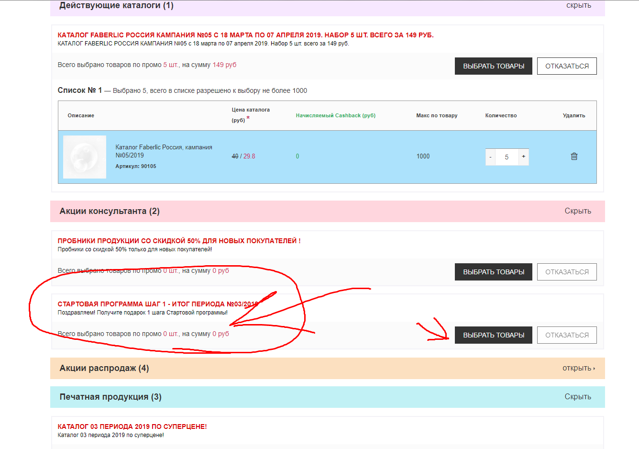The image size is (639, 449).
Task: Click the Цена каталога column header
Action: tap(251, 115)
